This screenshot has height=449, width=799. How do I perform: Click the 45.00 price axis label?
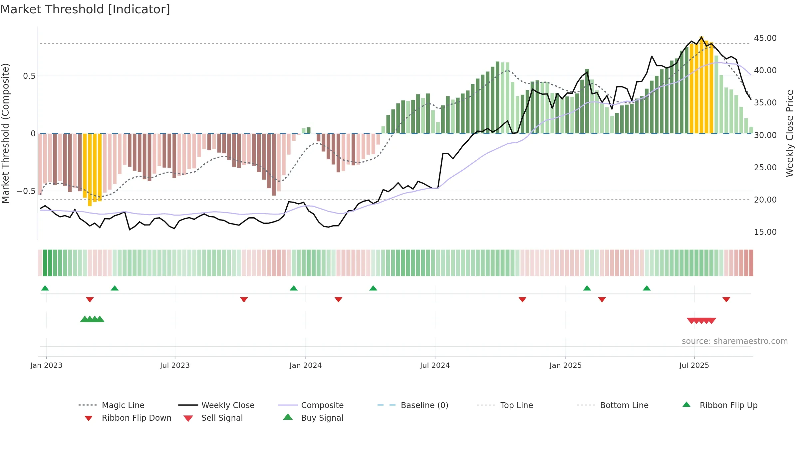[x=765, y=38]
